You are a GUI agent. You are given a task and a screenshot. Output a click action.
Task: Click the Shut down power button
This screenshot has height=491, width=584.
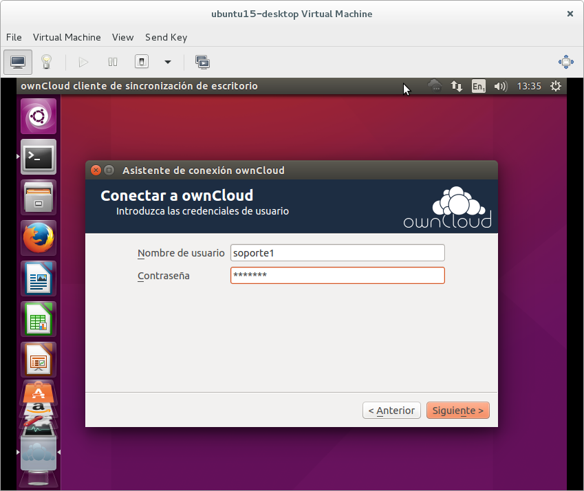[x=142, y=62]
